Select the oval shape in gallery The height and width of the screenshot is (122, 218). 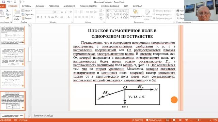click(x=121, y=11)
